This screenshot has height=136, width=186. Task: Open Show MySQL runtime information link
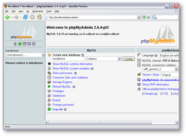tap(72, 64)
